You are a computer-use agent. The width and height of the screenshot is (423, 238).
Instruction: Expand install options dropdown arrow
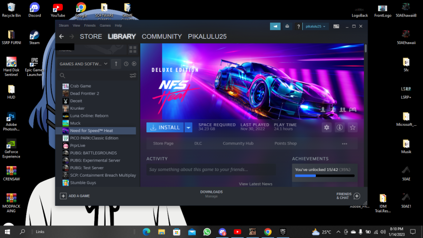coord(188,127)
